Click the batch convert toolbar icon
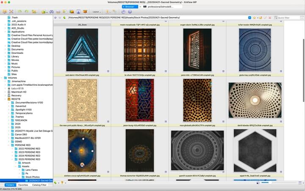Screen dimensions: 305x191 click(x=34, y=12)
